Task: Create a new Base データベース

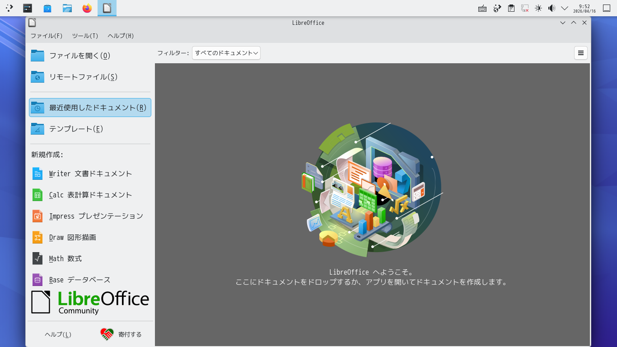Action: [x=90, y=280]
